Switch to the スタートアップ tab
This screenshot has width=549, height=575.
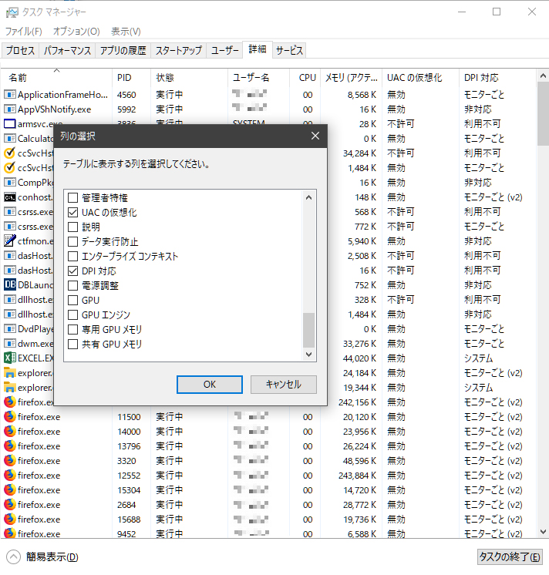click(x=178, y=50)
